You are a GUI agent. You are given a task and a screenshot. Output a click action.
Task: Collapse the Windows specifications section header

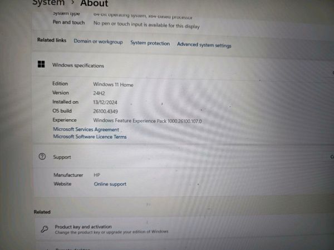tap(183, 65)
